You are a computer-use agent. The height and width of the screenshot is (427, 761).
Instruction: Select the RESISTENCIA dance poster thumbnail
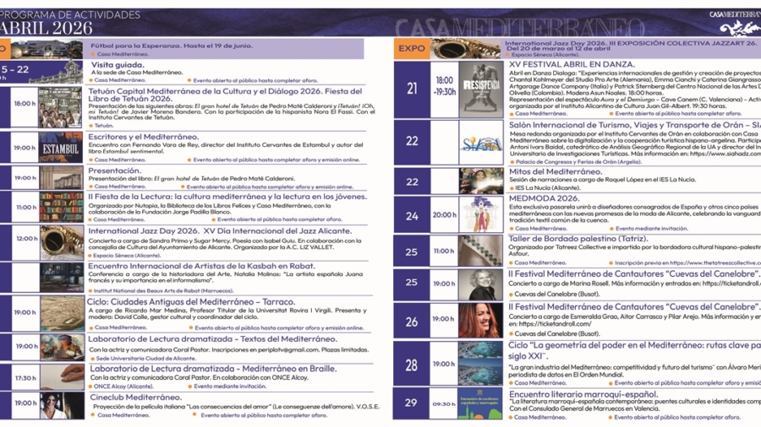481,90
